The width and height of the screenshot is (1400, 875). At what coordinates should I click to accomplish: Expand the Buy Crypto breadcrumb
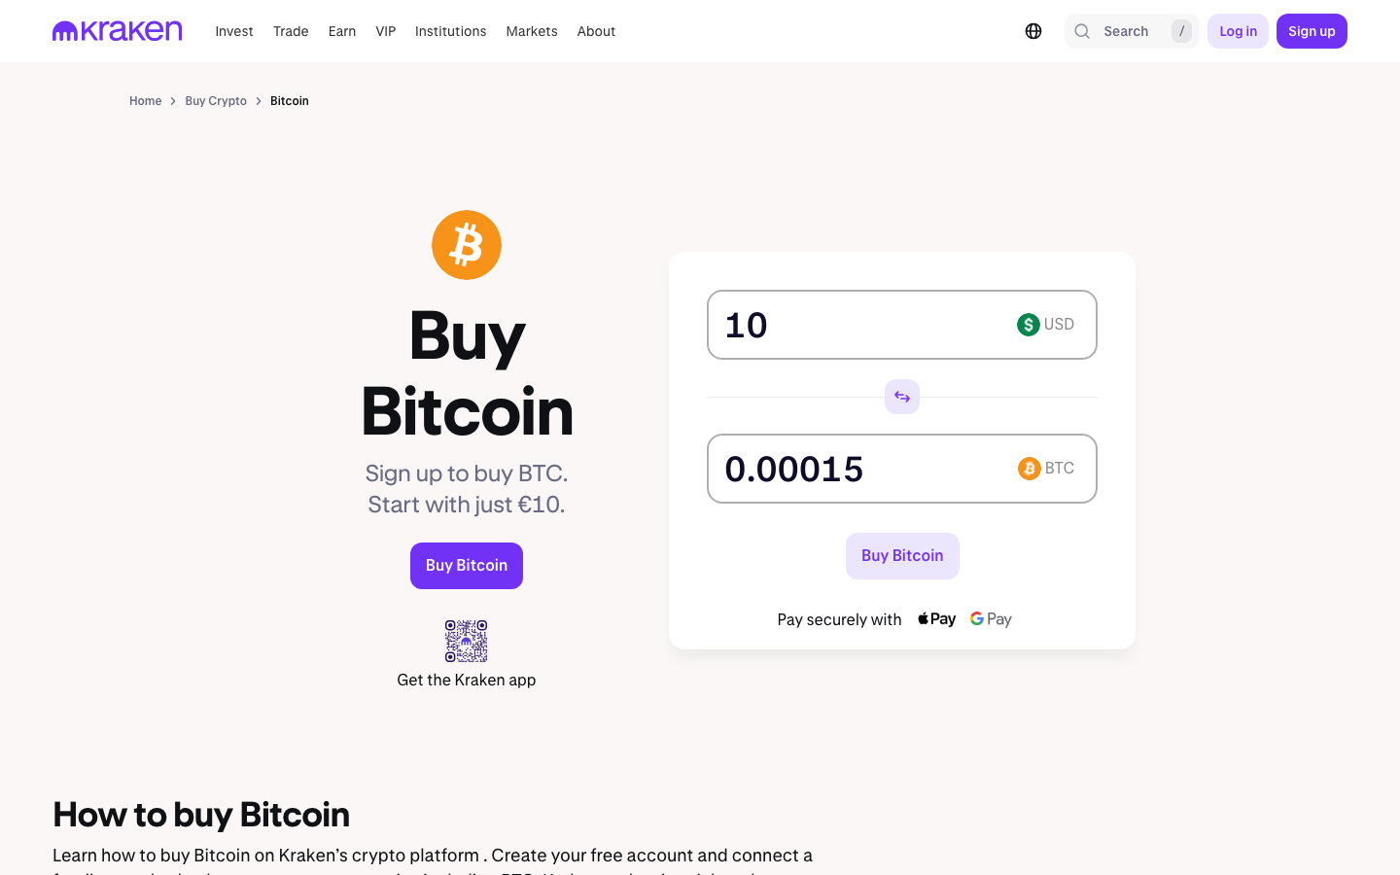(x=216, y=100)
